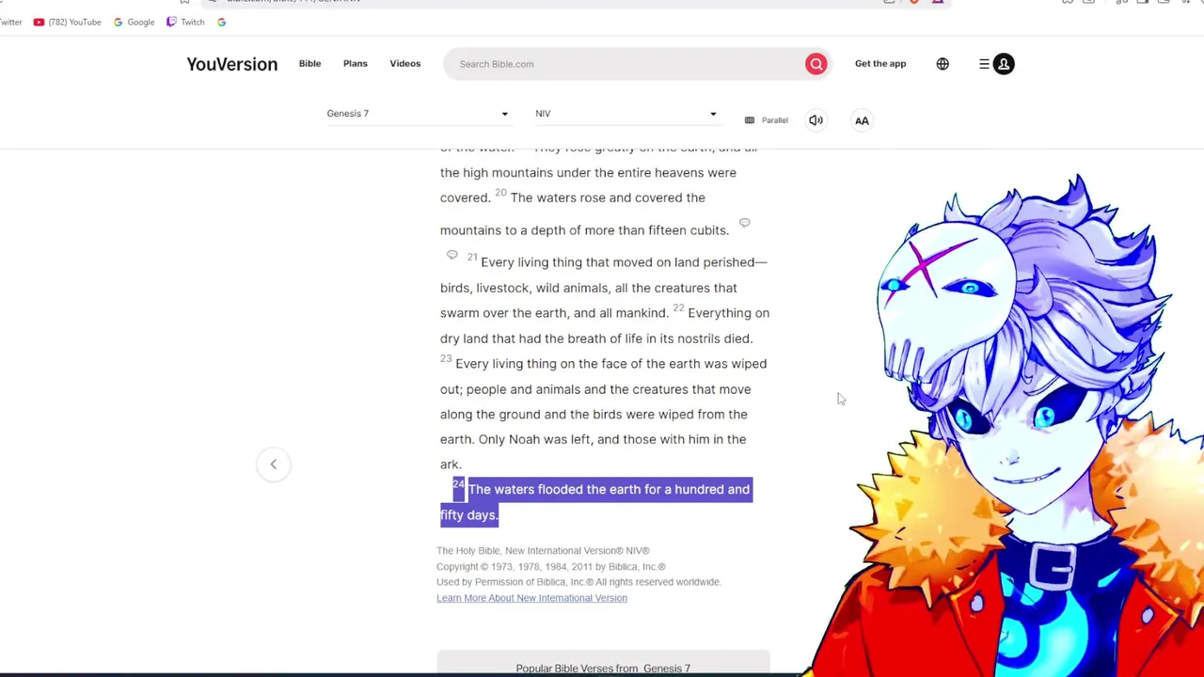Open YouTube bookmark icon
This screenshot has width=1204, height=677.
tap(39, 22)
